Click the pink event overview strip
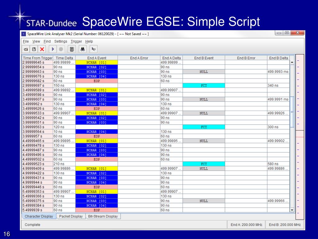 pyautogui.click(x=300, y=137)
